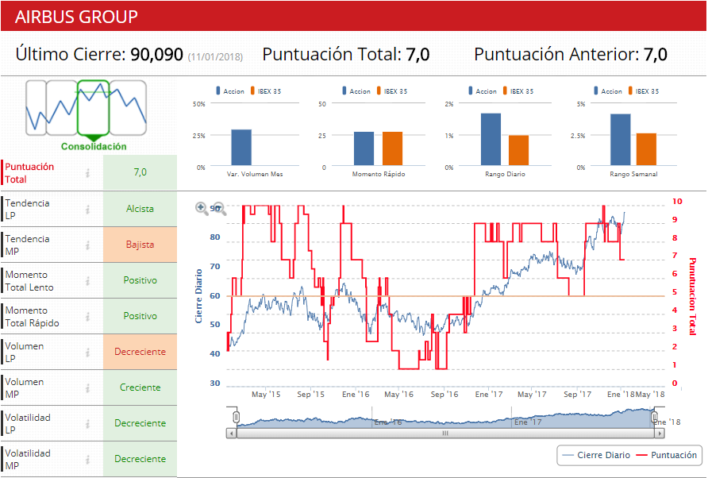This screenshot has height=478, width=708.
Task: Click the blue Accion bar in Var. Volumen Mes
Action: [x=241, y=147]
